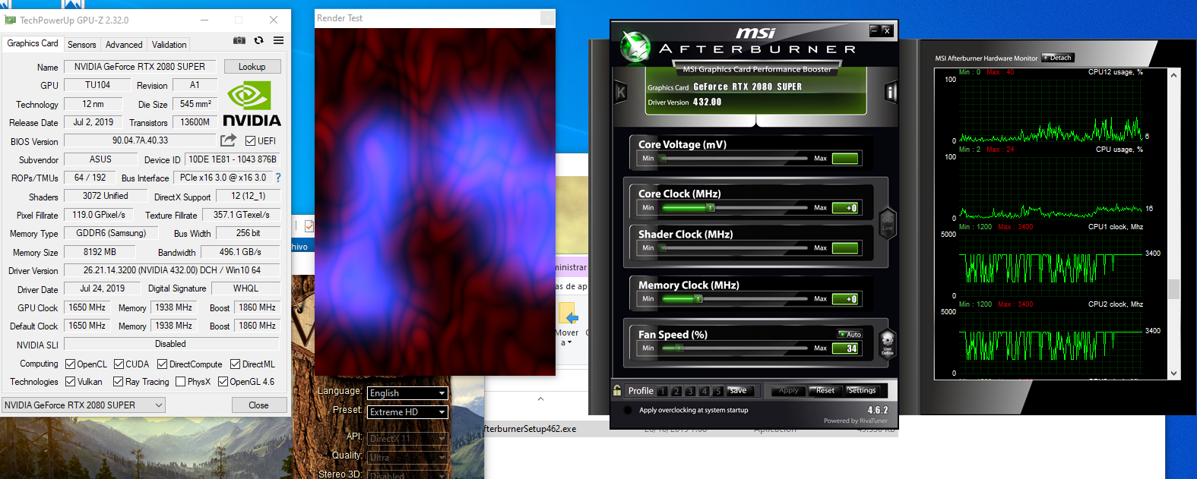Screen dimensions: 1197x479
Task: Toggle the DirectML checkbox
Action: tap(235, 364)
